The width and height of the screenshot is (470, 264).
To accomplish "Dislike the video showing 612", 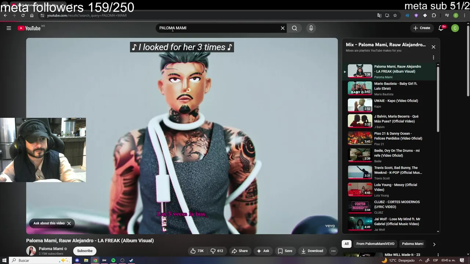I will coord(217,251).
